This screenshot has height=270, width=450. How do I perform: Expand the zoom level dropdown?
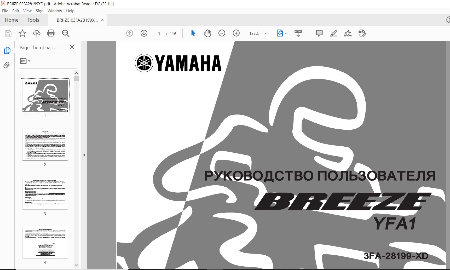pos(266,33)
